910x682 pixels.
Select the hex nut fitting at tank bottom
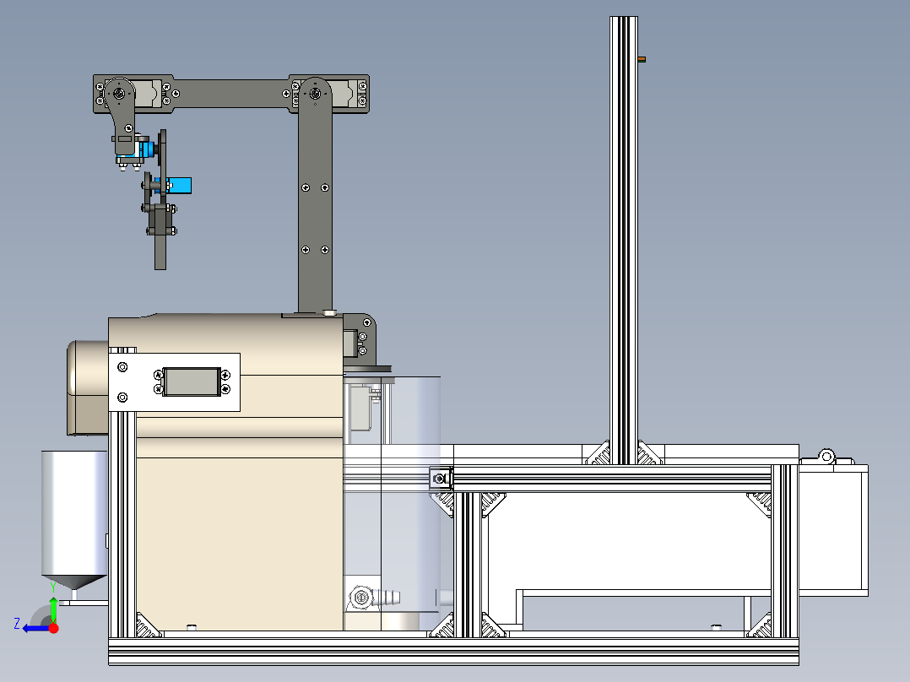[x=360, y=598]
